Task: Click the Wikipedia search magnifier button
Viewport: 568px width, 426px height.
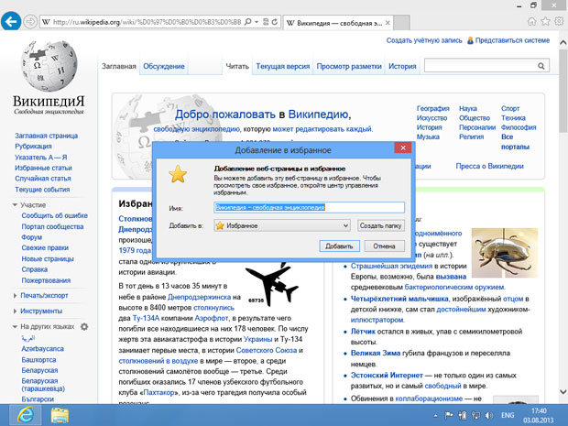Action: pos(541,66)
